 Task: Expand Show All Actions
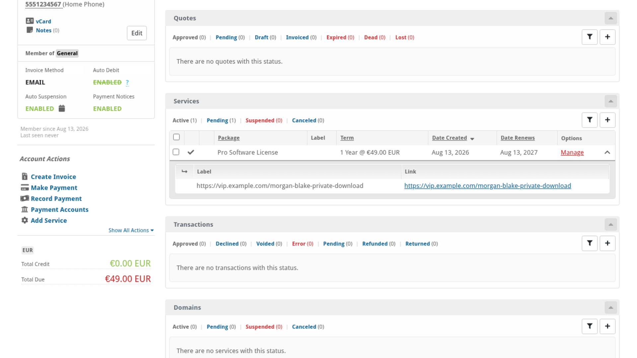(x=131, y=230)
